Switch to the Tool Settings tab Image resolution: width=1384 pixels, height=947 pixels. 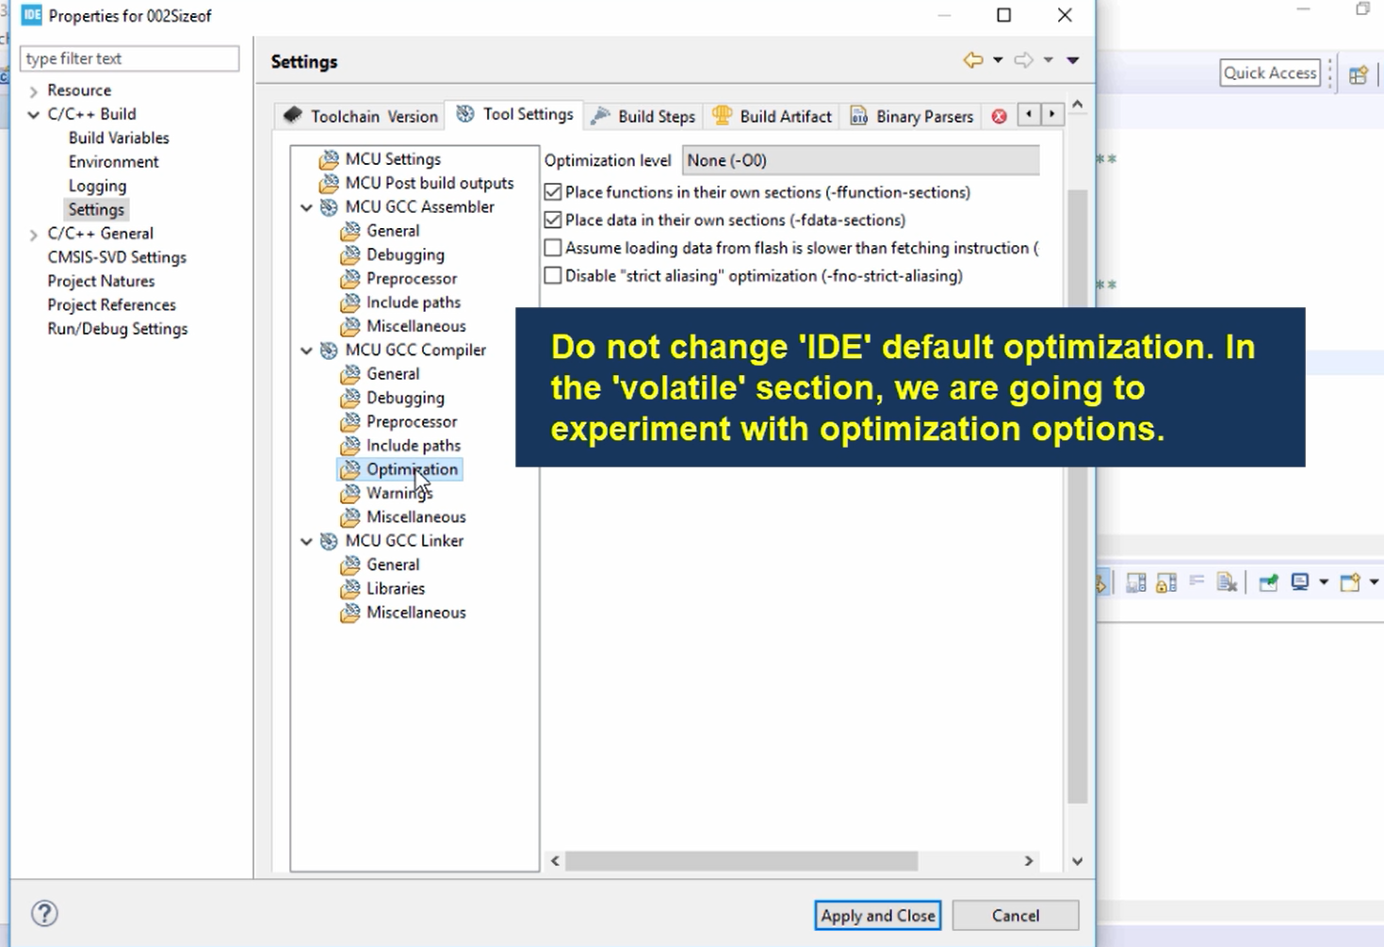(514, 115)
